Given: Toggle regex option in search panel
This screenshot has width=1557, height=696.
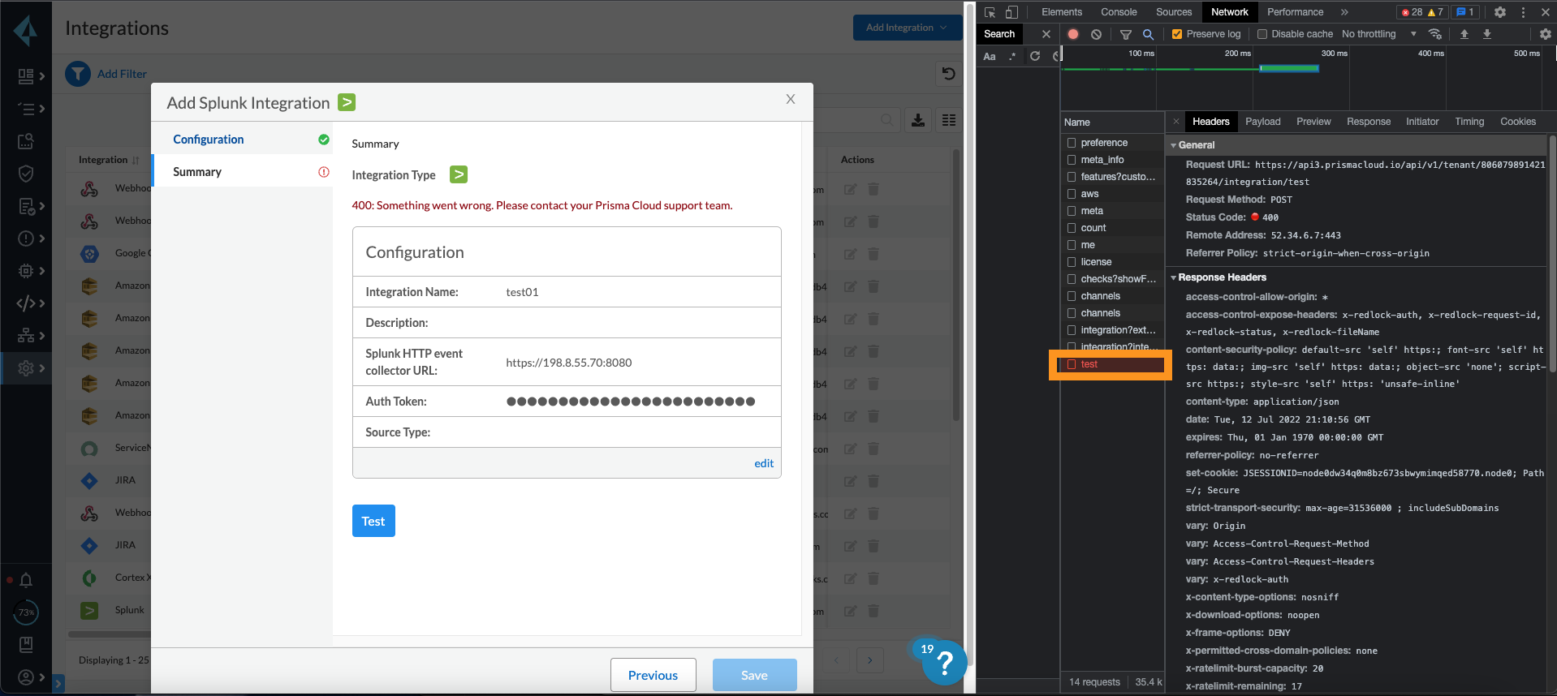Looking at the screenshot, I should (1012, 56).
